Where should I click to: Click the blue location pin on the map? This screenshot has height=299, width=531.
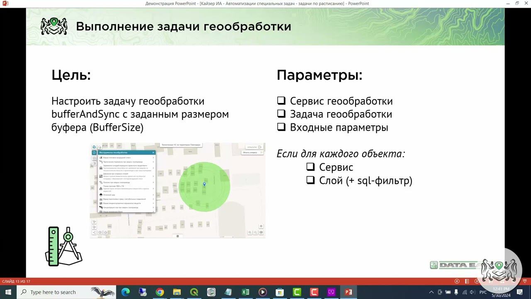(204, 184)
